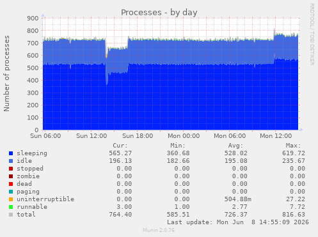
Task: Click uninterruptible maximum value 27.22
Action: point(296,199)
